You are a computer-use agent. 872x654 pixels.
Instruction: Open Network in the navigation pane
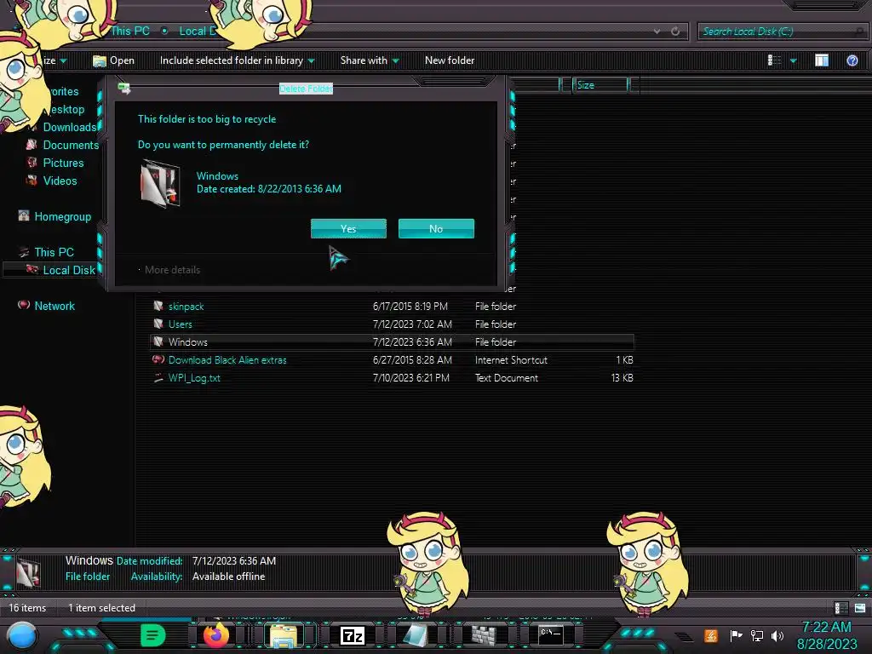coord(54,306)
